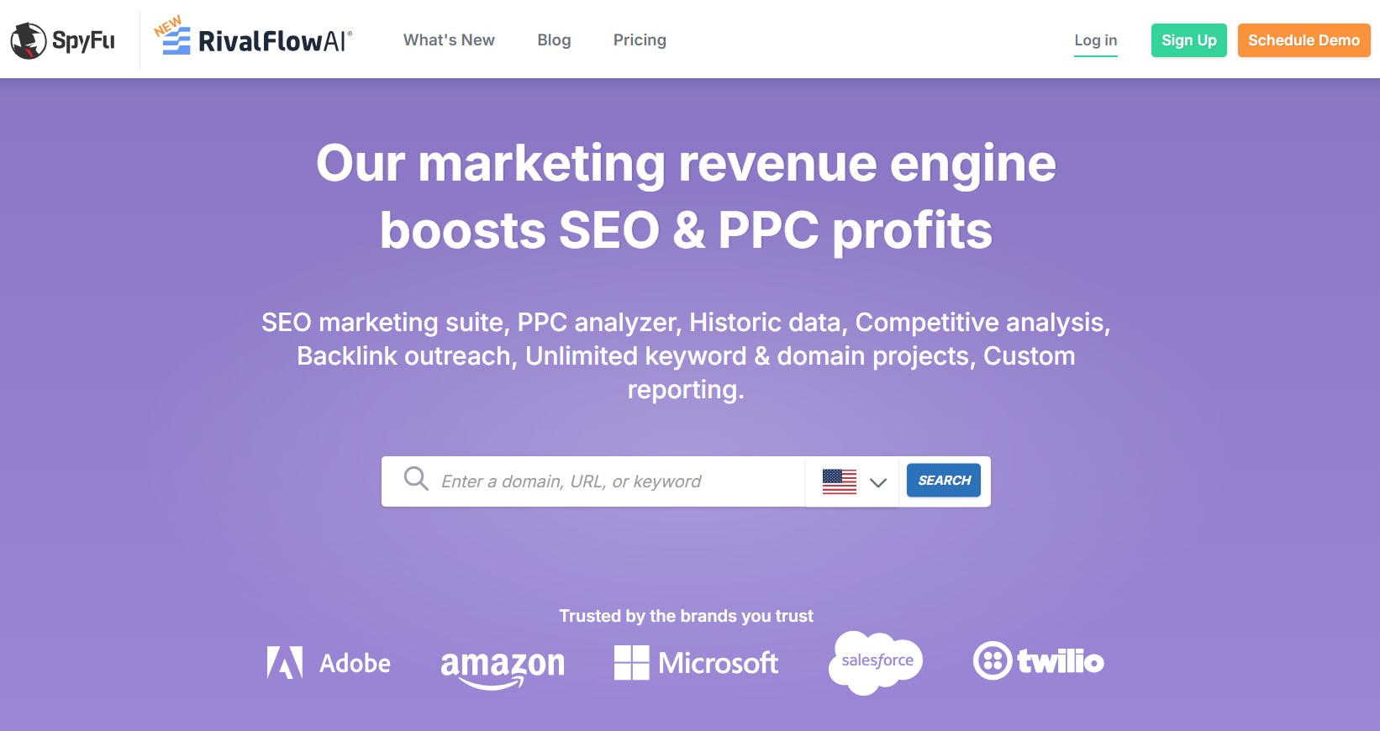Screen dimensions: 1380x731
Task: Click the US flag country icon
Action: coord(840,481)
